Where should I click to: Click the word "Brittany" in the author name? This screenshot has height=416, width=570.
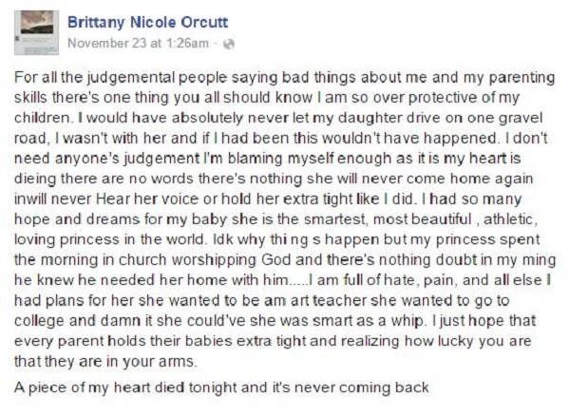(x=96, y=23)
